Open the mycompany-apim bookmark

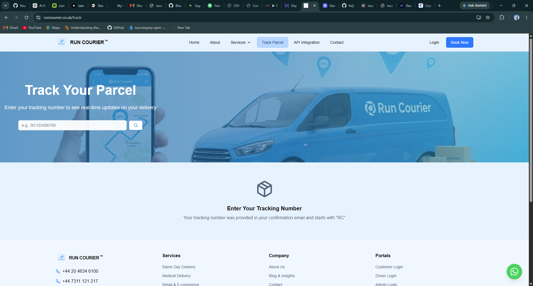(147, 28)
